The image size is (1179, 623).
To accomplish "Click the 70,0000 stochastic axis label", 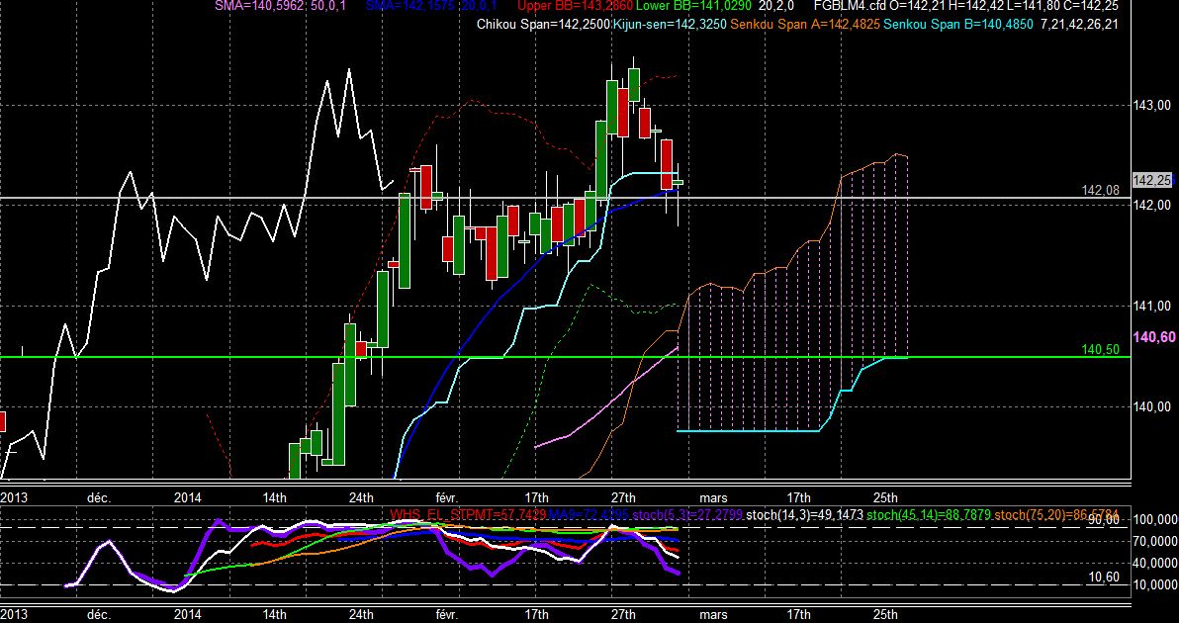I will pos(1154,541).
